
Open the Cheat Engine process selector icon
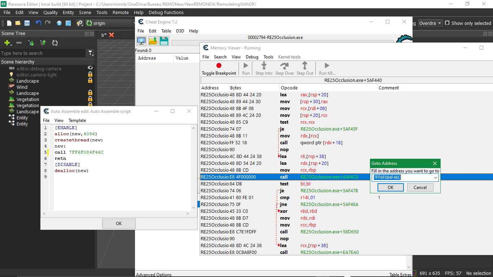click(141, 41)
